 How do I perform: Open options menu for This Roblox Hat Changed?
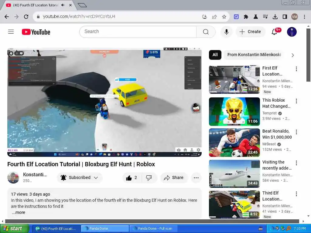point(296,101)
